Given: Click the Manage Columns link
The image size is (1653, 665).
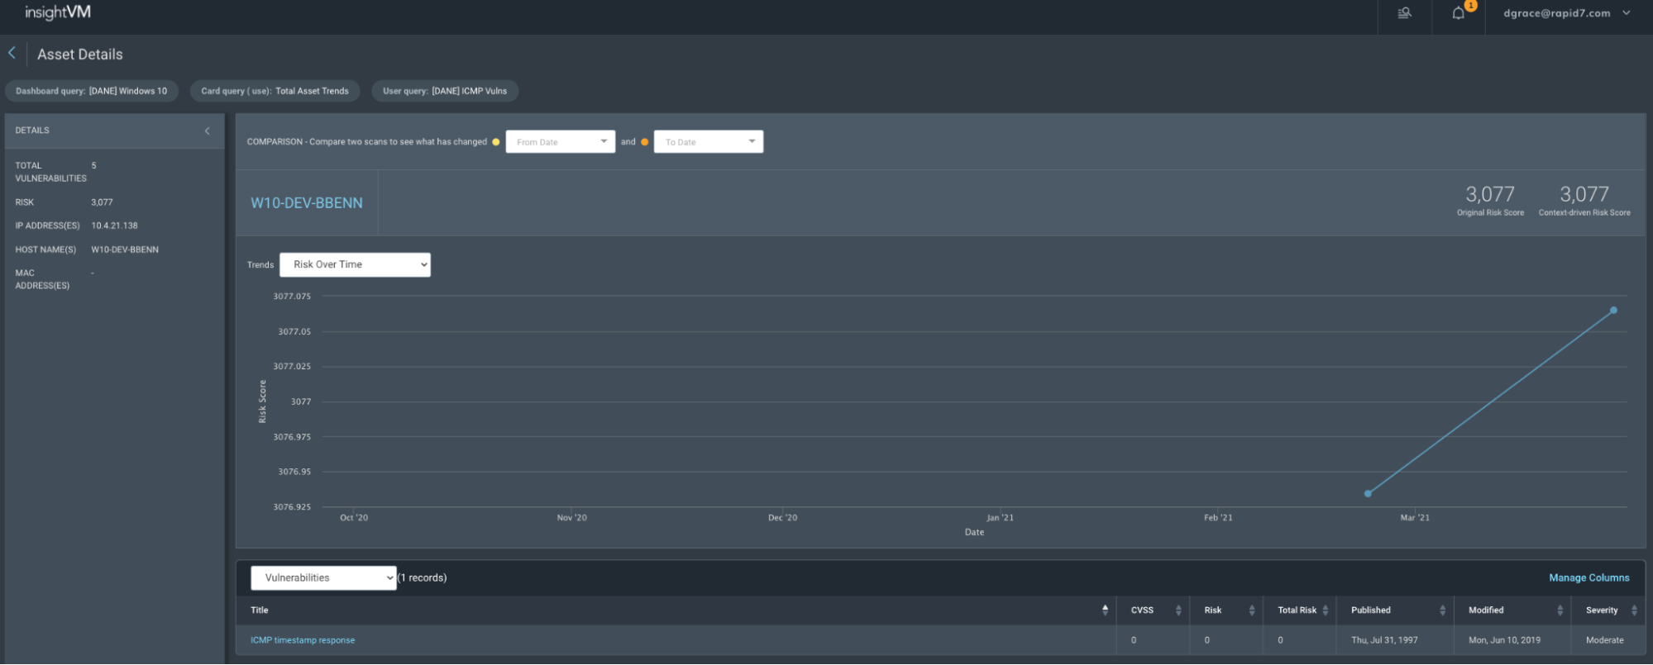Looking at the screenshot, I should click(1589, 577).
